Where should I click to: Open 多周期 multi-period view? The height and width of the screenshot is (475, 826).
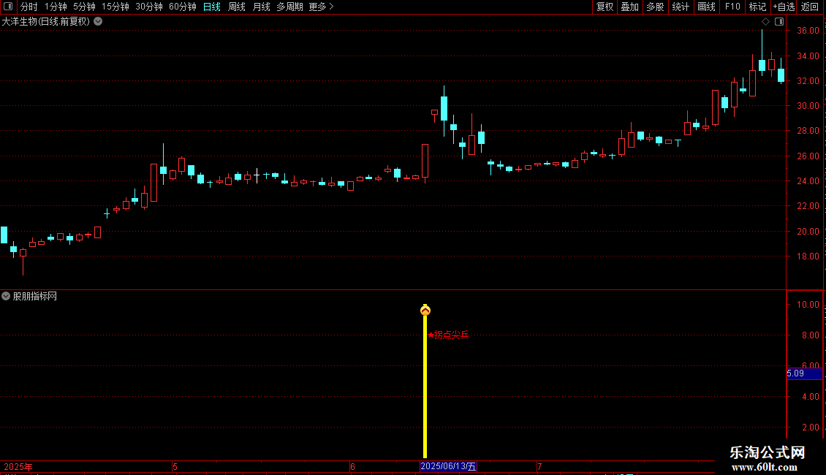[289, 7]
